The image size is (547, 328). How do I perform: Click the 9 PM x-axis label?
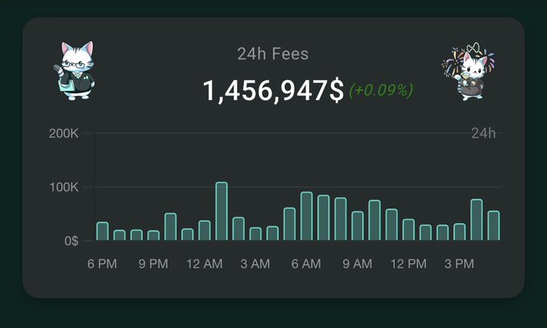coord(153,264)
